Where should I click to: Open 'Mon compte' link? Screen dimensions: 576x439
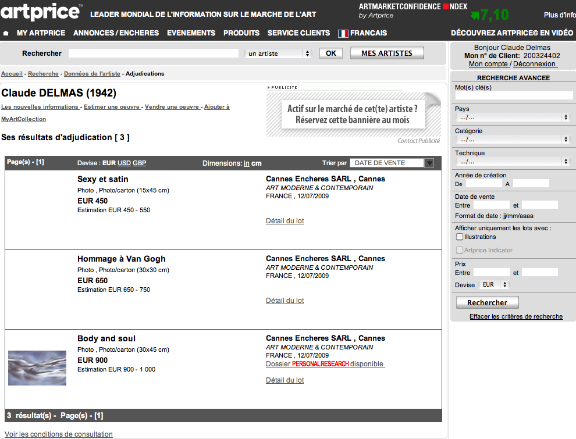point(488,64)
